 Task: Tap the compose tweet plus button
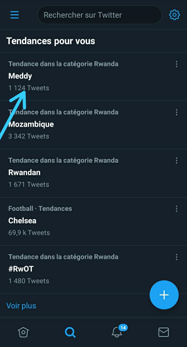(x=164, y=295)
